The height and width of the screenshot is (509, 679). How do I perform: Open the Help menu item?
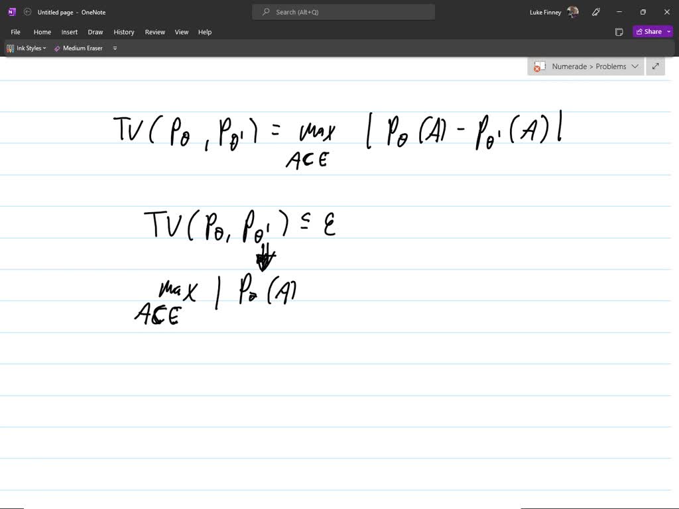204,31
